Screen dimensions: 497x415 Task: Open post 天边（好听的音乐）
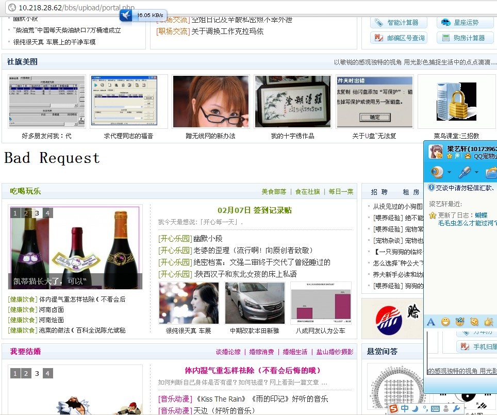[224, 410]
